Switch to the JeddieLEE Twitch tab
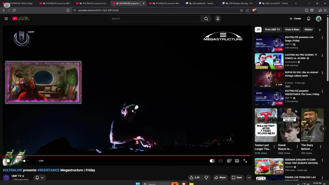329x185 pixels. tap(202, 3)
